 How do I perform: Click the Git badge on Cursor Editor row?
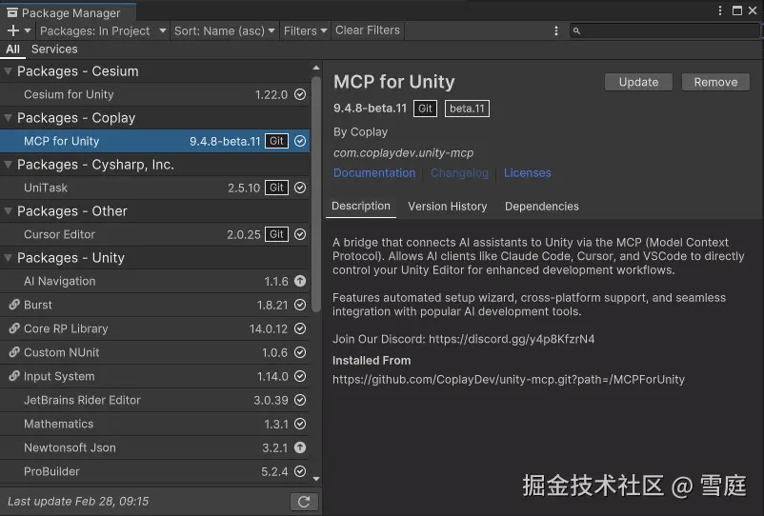point(277,234)
